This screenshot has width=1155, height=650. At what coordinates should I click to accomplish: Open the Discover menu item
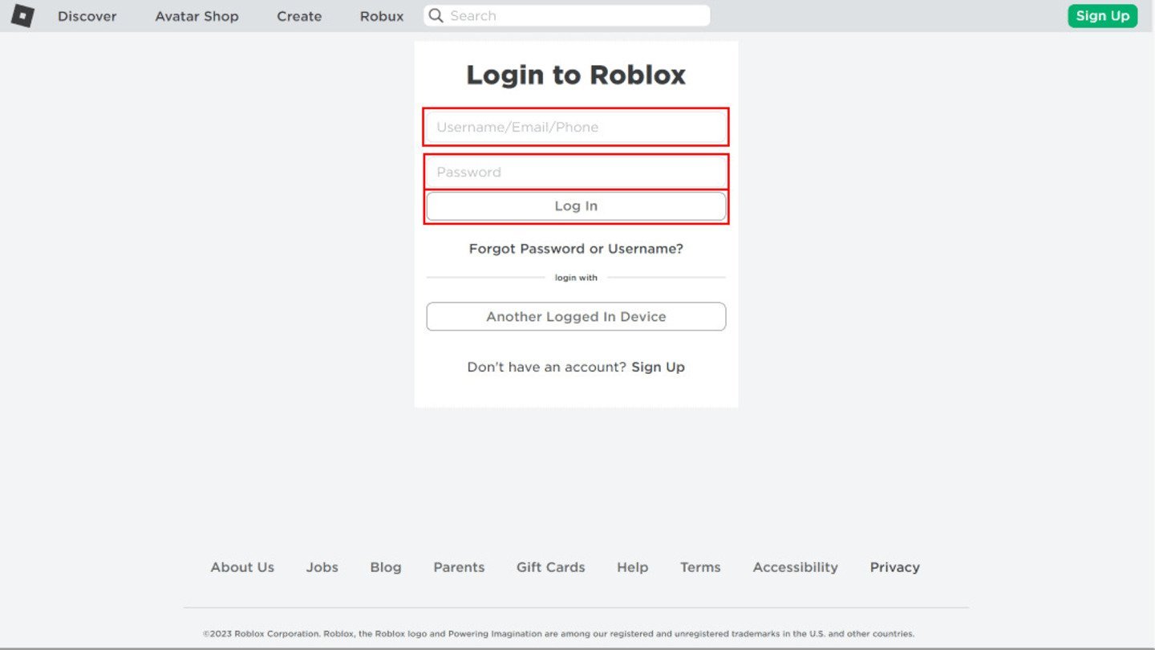(x=87, y=16)
